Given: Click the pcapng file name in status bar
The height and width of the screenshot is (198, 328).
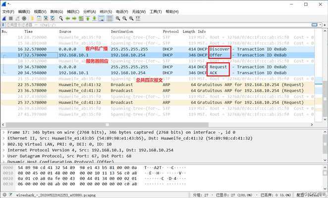Looking at the screenshot, I should pyautogui.click(x=56, y=196).
